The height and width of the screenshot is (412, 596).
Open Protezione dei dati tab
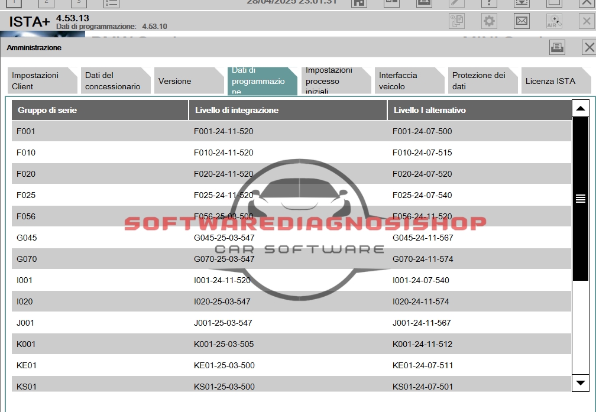point(482,80)
